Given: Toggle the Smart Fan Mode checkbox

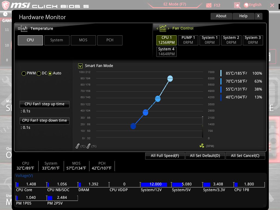Looking at the screenshot, I should tap(80, 66).
